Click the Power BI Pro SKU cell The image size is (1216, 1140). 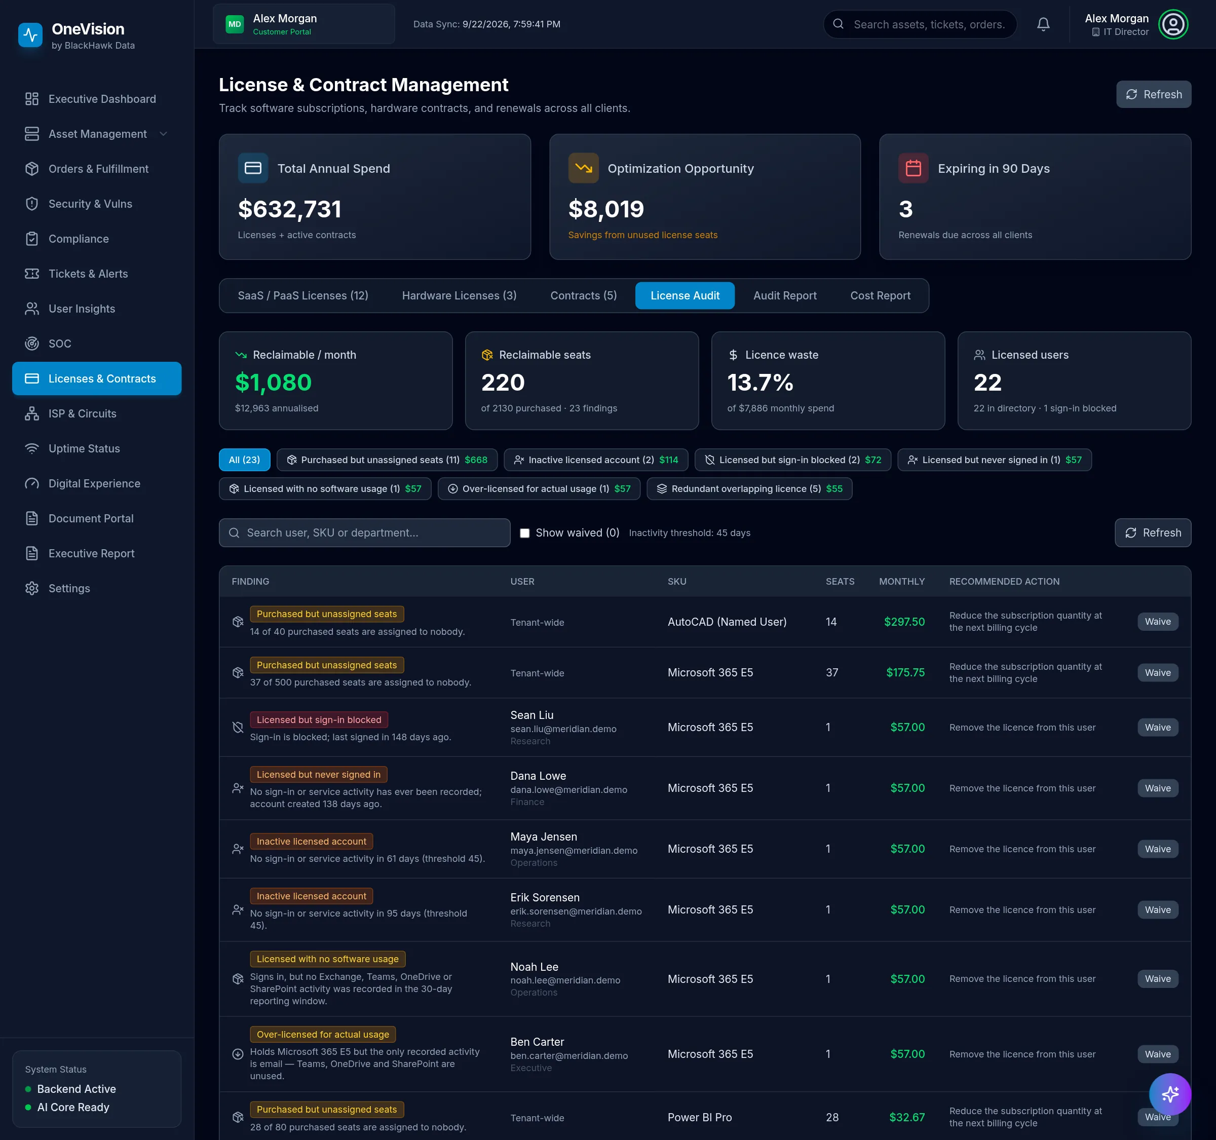point(700,1117)
